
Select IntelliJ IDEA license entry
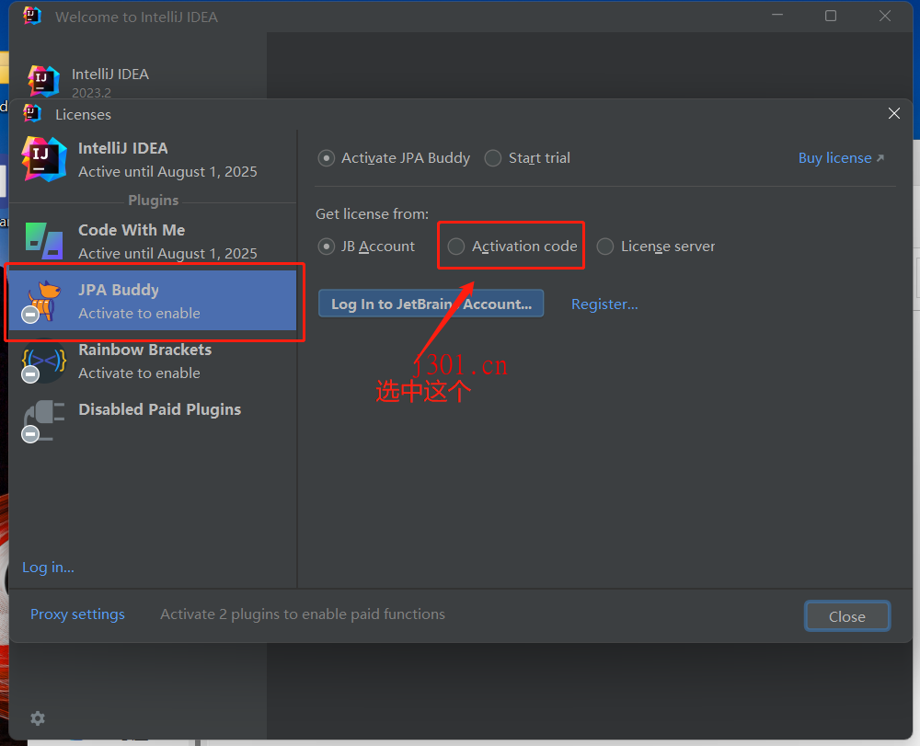[153, 159]
